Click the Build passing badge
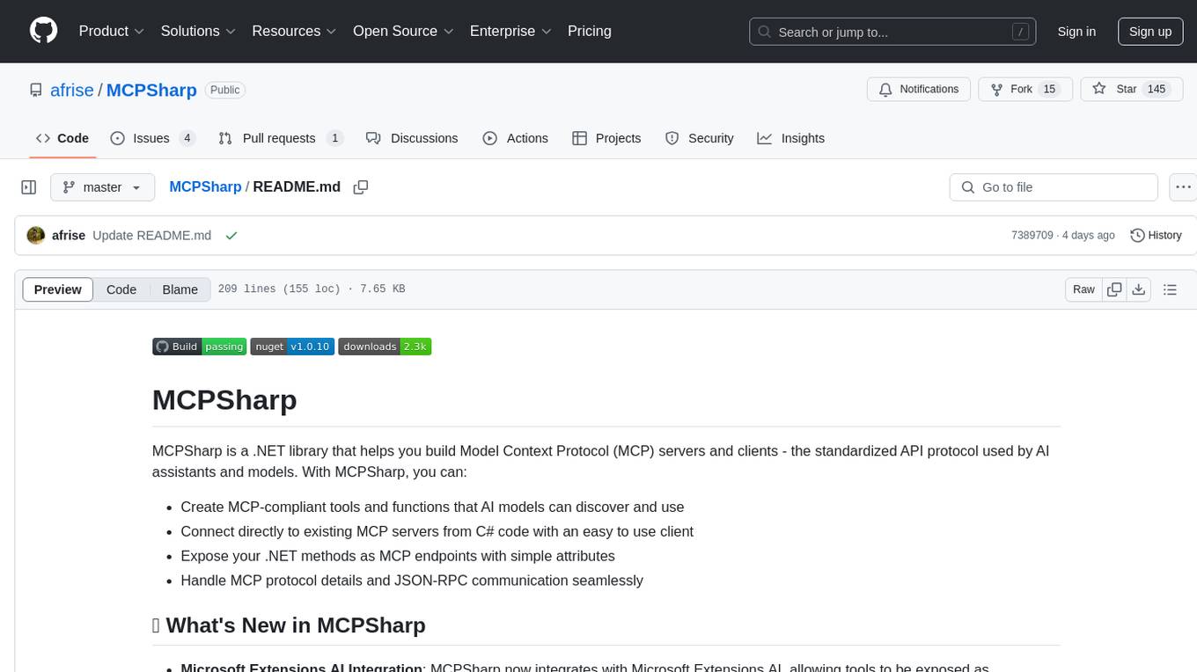This screenshot has width=1197, height=672. 200,347
